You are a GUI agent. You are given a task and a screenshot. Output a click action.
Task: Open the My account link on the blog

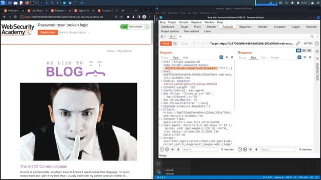[125, 51]
